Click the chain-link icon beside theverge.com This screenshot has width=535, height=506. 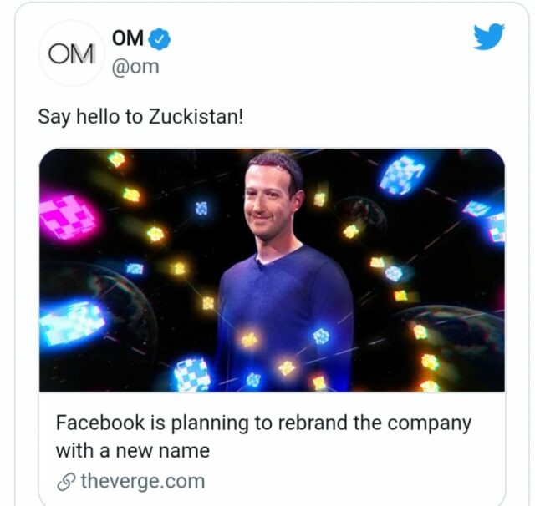[x=65, y=481]
